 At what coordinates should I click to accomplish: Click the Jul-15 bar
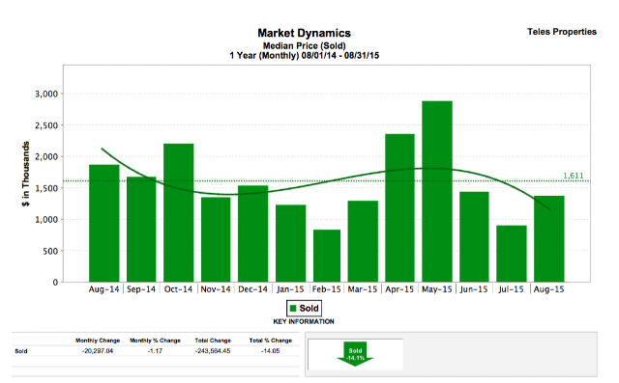click(x=512, y=254)
